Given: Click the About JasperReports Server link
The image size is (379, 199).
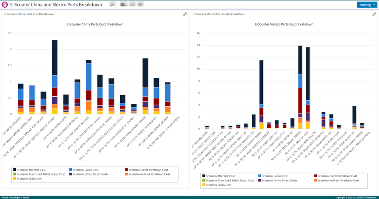Looking at the screenshot, I should [x=15, y=197].
